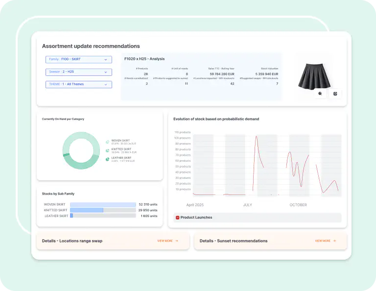Screen dimensions: 376x291
Task: Click the suggested swaps value 7
Action: point(277,84)
